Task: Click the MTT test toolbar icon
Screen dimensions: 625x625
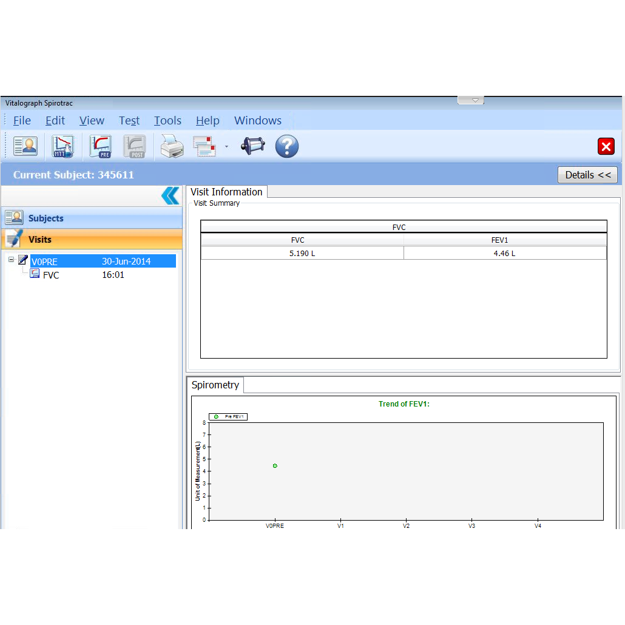Action: [62, 146]
